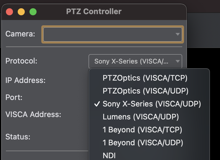The height and width of the screenshot is (160, 220).
Task: Click the Port label
Action: pyautogui.click(x=14, y=97)
